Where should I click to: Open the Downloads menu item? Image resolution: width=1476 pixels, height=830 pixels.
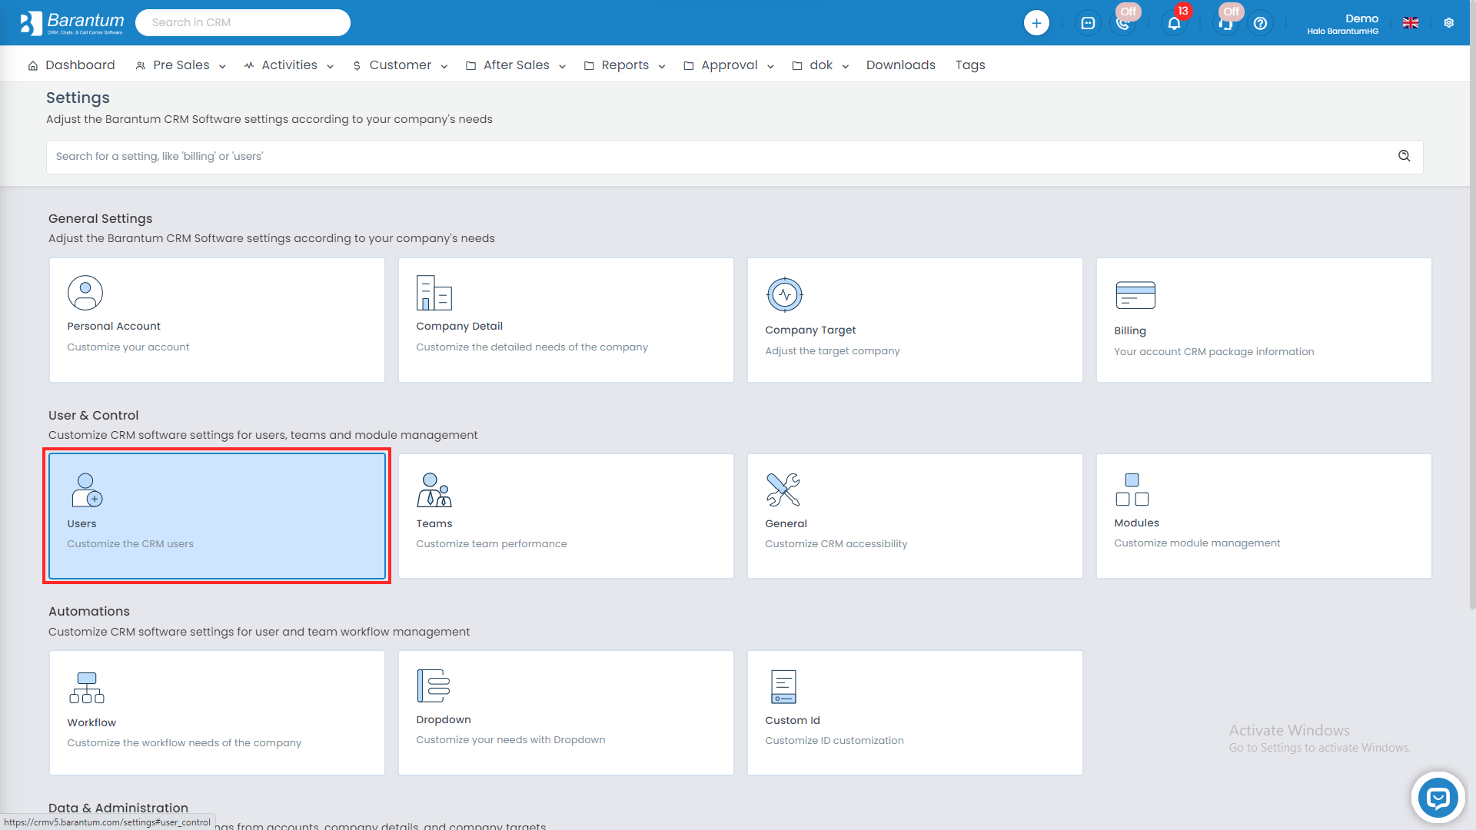click(901, 65)
